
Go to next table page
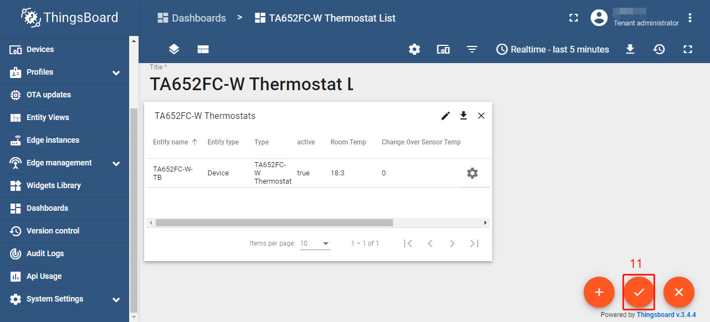tap(452, 243)
